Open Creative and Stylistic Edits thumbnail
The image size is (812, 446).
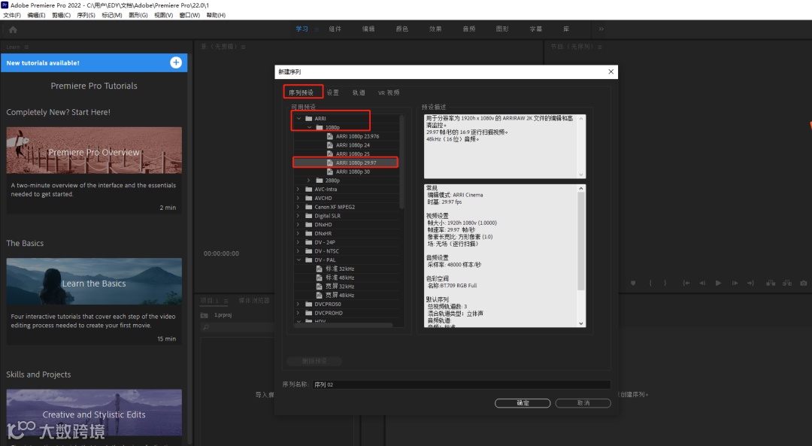tap(94, 413)
